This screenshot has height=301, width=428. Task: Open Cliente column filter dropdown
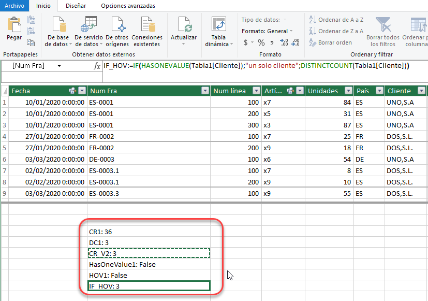click(422, 91)
